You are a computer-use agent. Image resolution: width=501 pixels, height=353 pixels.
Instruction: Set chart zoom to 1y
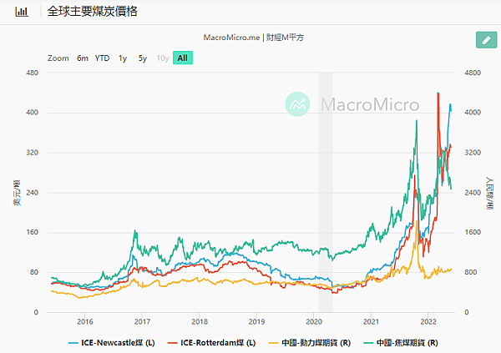point(123,58)
